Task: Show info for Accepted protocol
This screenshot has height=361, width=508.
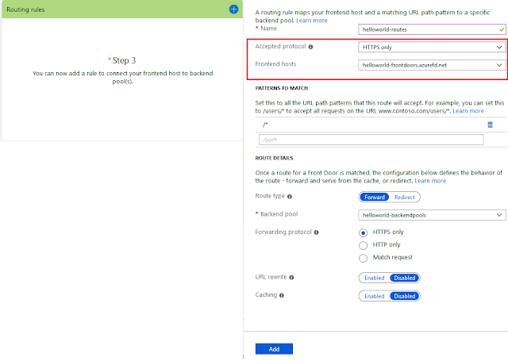Action: pos(310,47)
